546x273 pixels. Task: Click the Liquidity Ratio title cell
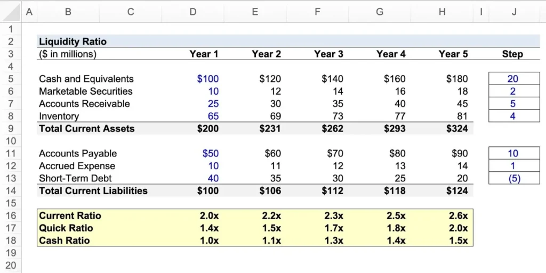[x=73, y=42]
